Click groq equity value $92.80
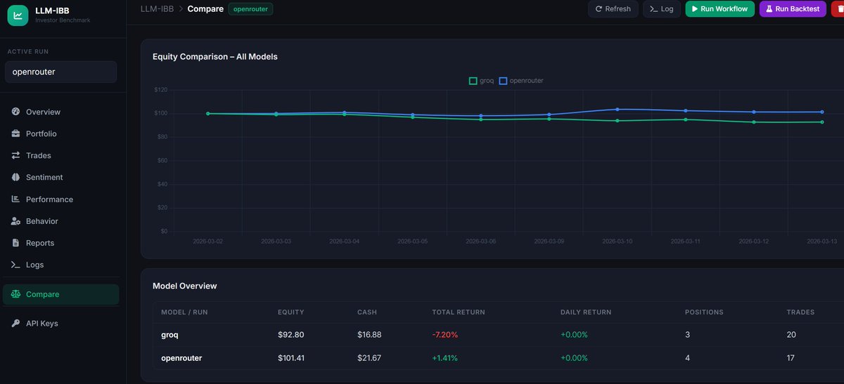Image resolution: width=844 pixels, height=384 pixels. point(291,335)
